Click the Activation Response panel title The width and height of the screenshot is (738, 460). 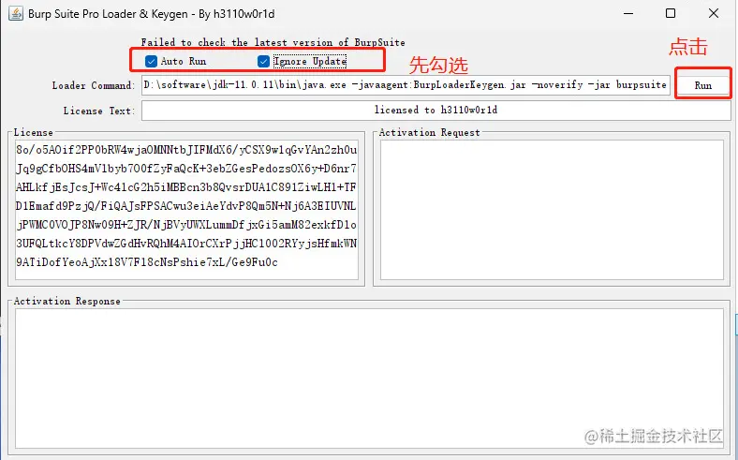(66, 302)
